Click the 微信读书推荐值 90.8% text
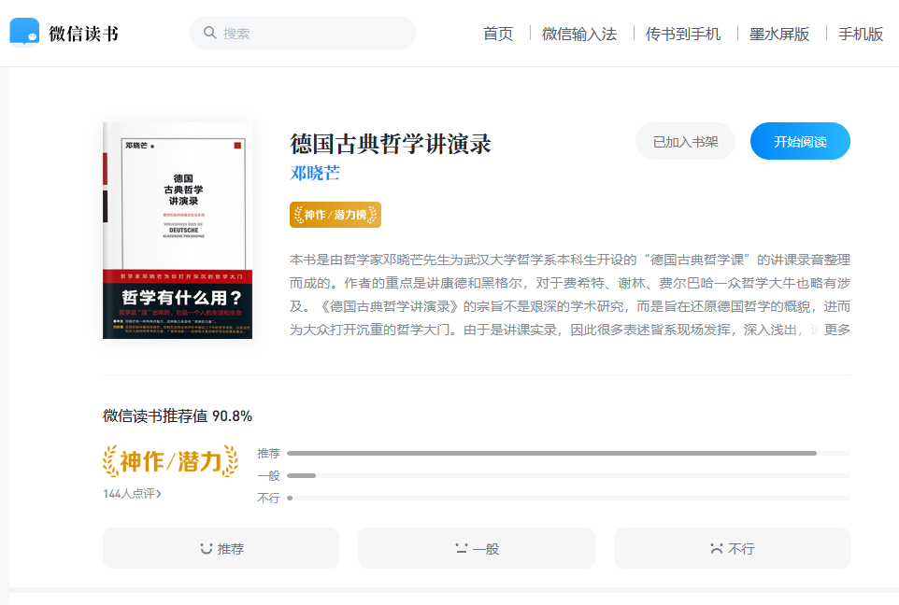899x605 pixels. (178, 416)
